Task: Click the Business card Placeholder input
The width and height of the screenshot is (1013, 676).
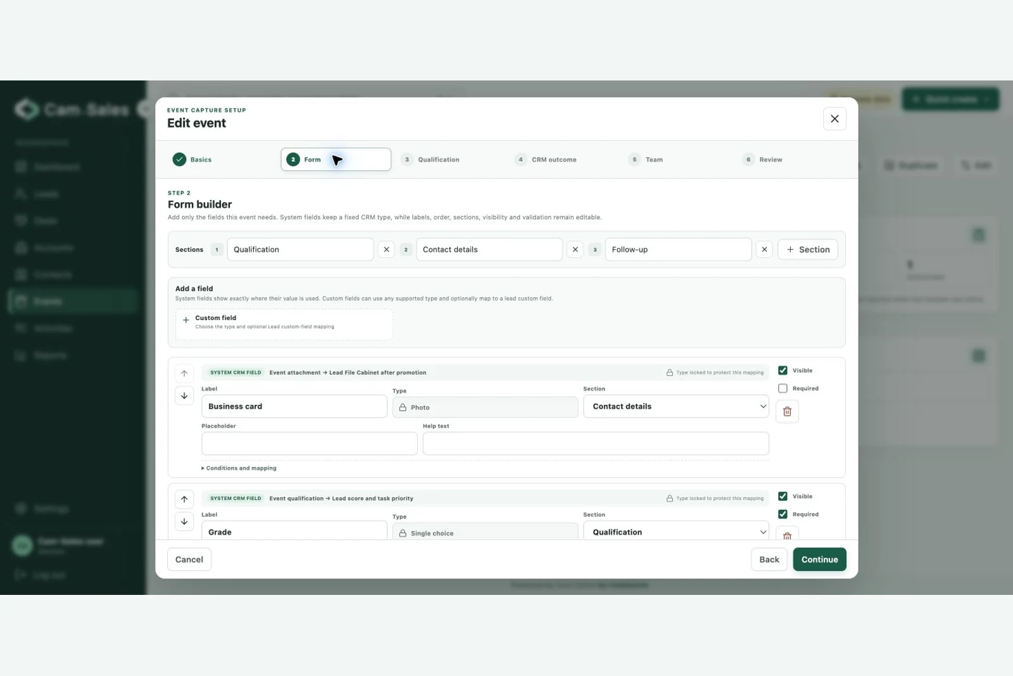Action: click(x=310, y=443)
